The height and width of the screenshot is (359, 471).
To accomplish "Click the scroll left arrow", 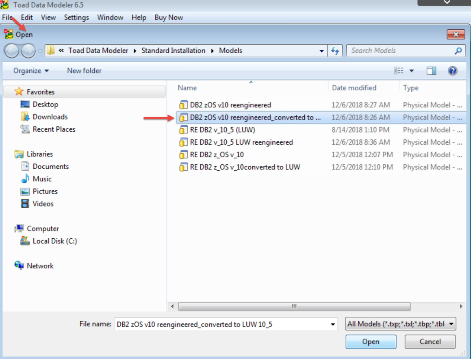I will [172, 307].
